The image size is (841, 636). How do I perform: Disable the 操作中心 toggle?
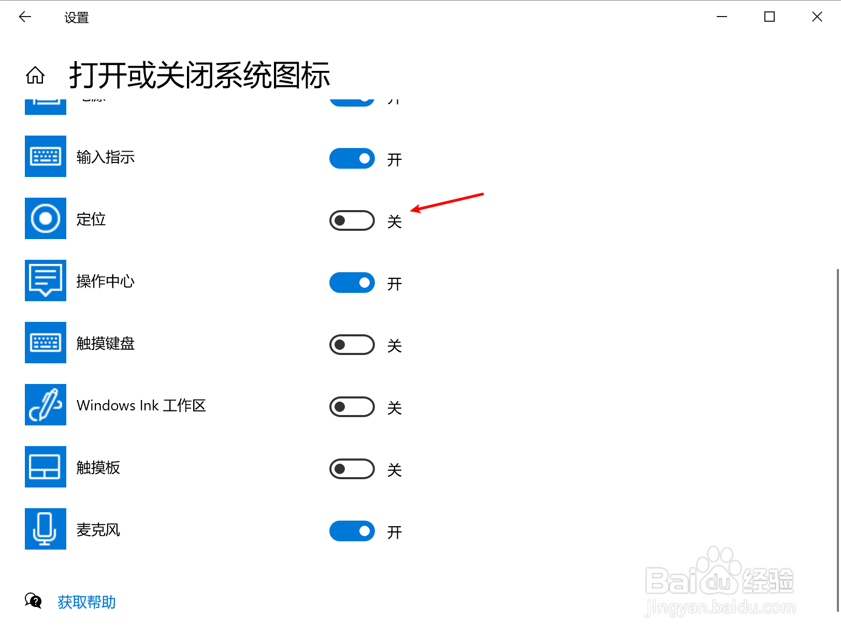pyautogui.click(x=352, y=283)
